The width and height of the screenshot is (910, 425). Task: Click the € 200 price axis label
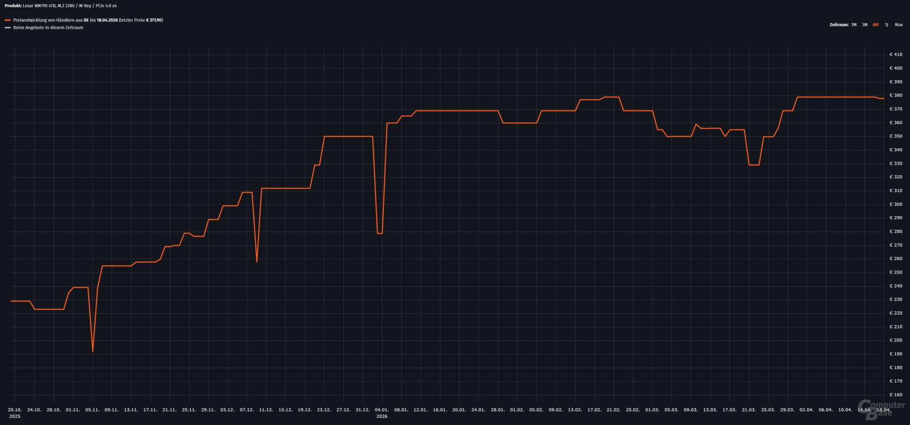(896, 340)
